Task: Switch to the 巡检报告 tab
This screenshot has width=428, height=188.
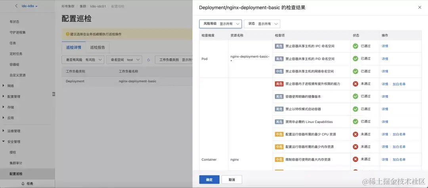Action: 98,47
